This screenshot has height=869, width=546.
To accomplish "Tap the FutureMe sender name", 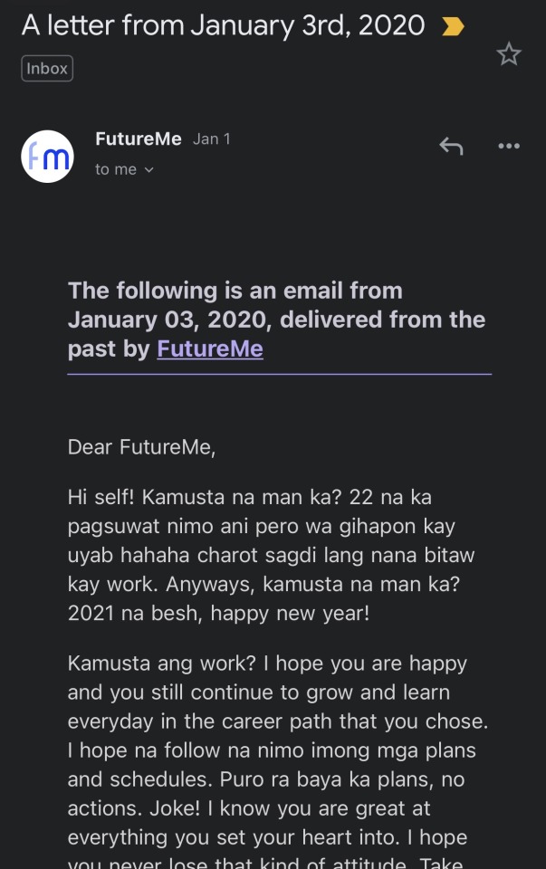I will point(139,139).
